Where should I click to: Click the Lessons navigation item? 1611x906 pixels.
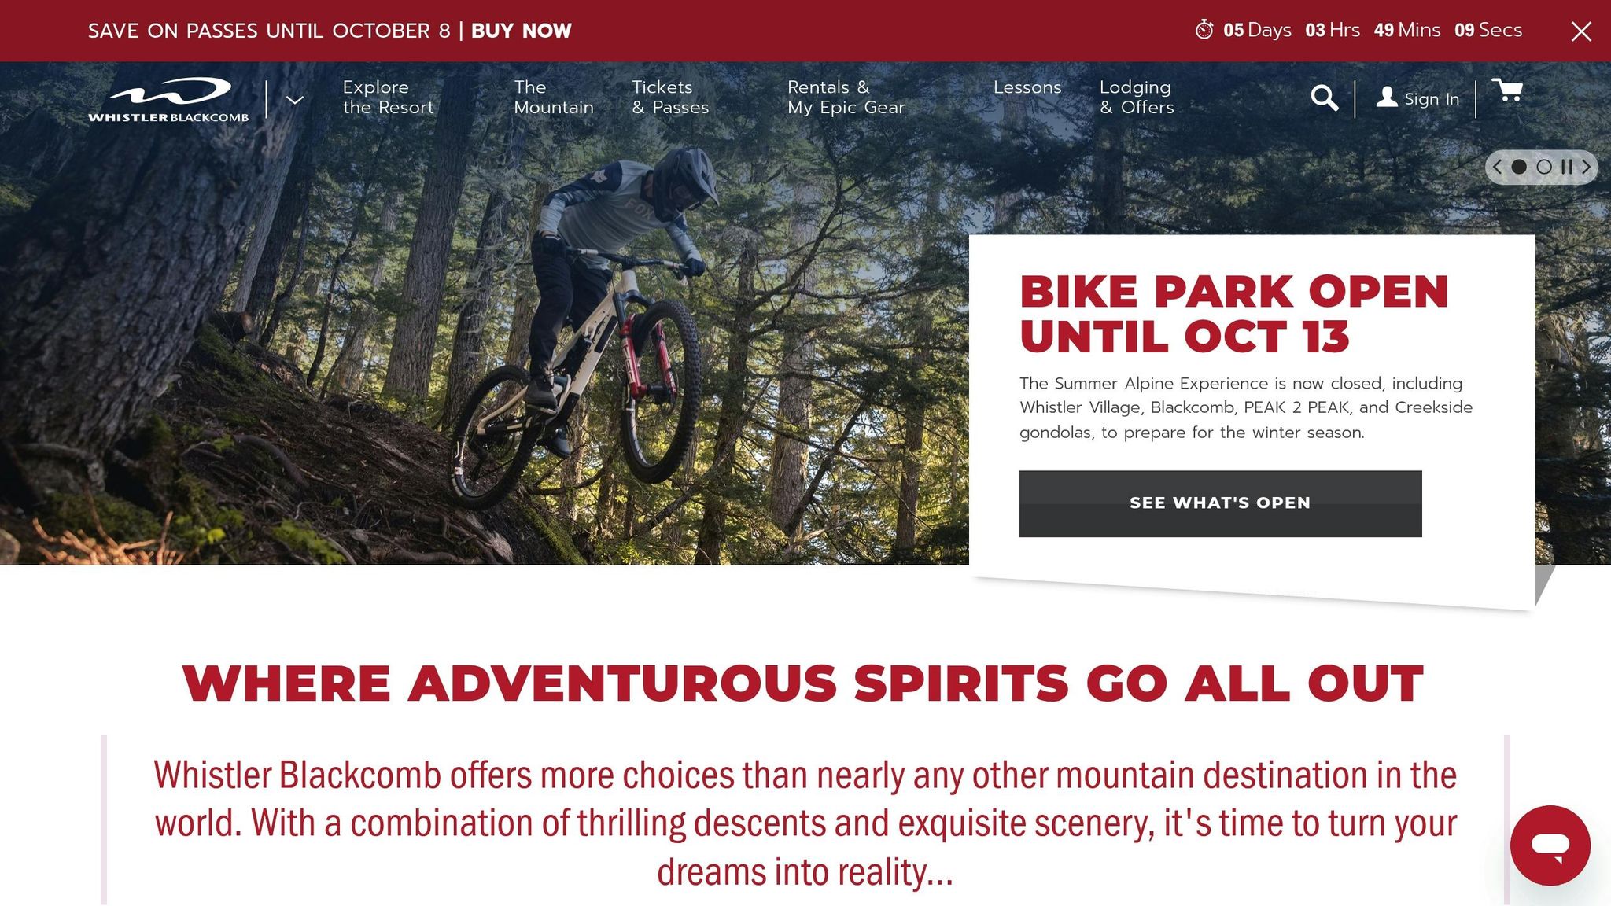[x=1027, y=87]
